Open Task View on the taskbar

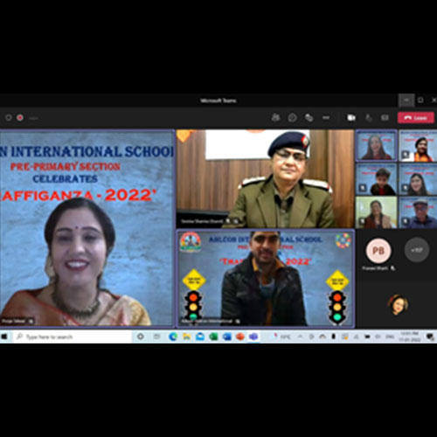(156, 336)
